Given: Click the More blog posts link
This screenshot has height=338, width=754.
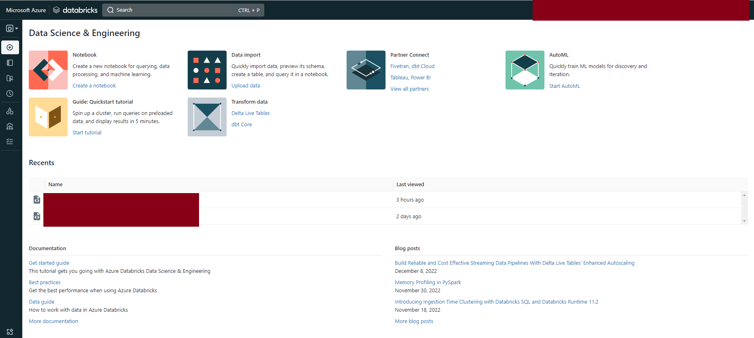Looking at the screenshot, I should (414, 321).
